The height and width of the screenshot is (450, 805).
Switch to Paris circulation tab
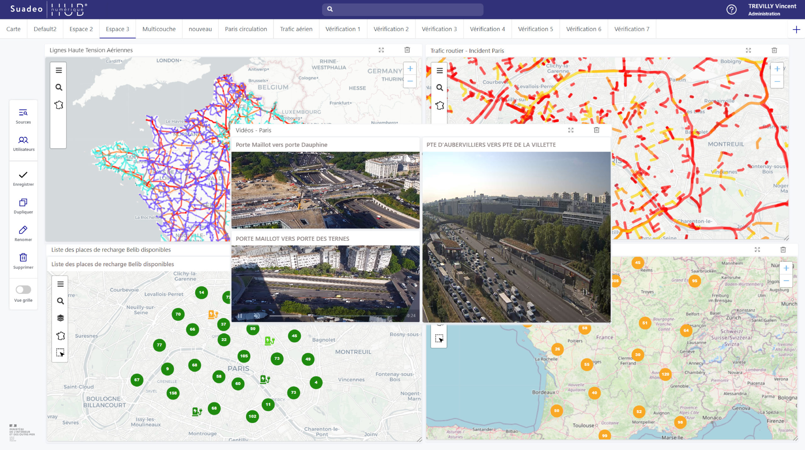pos(246,29)
